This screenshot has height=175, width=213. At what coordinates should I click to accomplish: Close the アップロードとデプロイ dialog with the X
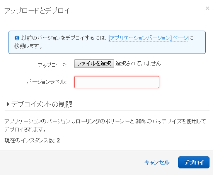coord(207,8)
